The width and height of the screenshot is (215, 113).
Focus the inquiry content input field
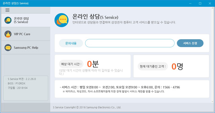coord(130,43)
